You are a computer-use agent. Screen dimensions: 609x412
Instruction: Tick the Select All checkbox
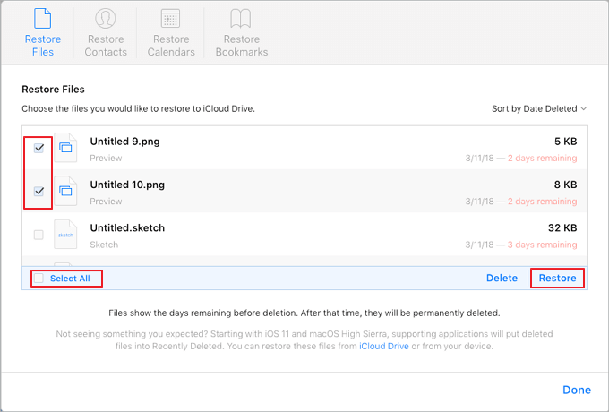(x=39, y=279)
